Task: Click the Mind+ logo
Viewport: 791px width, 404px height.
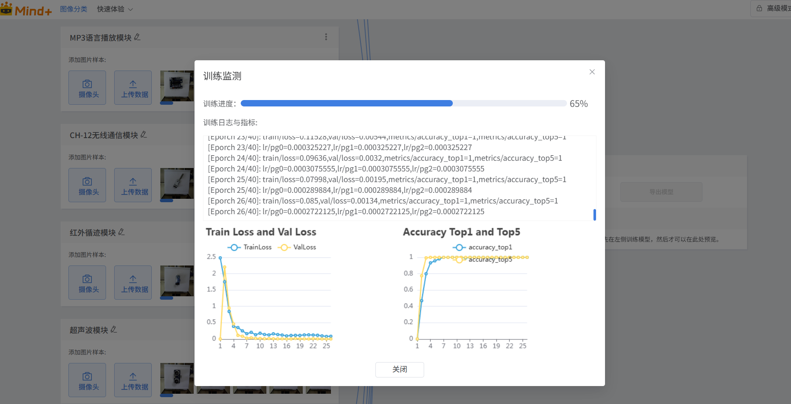Action: click(x=27, y=9)
